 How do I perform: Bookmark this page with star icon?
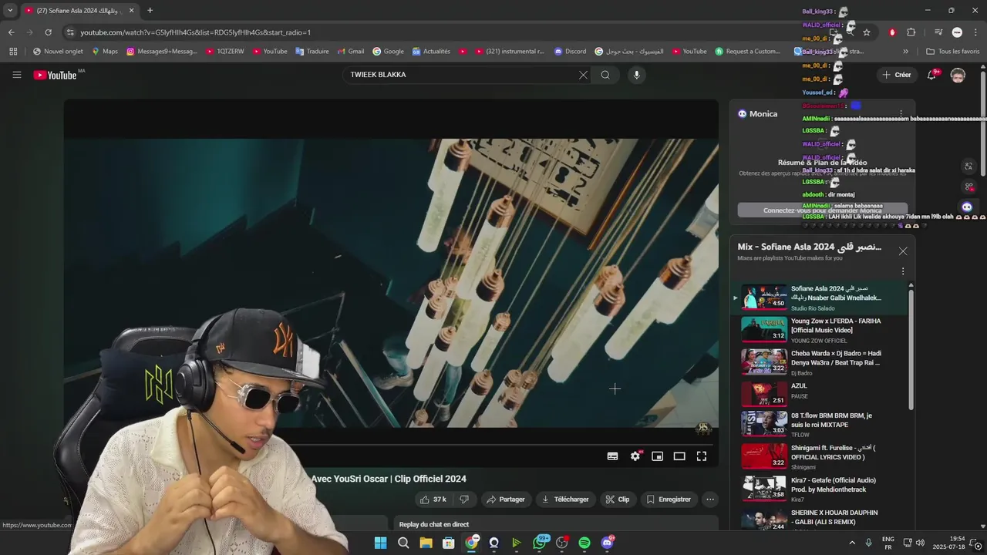pyautogui.click(x=867, y=32)
